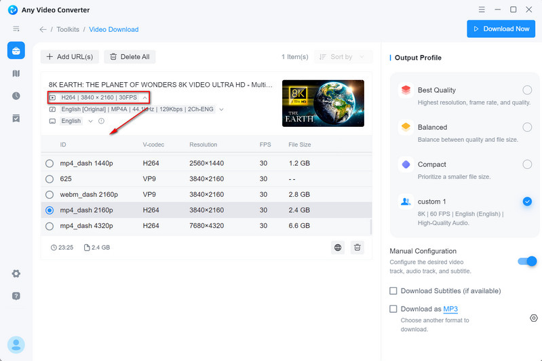Go back using the arrow icon
Image resolution: width=542 pixels, height=361 pixels.
[43, 29]
